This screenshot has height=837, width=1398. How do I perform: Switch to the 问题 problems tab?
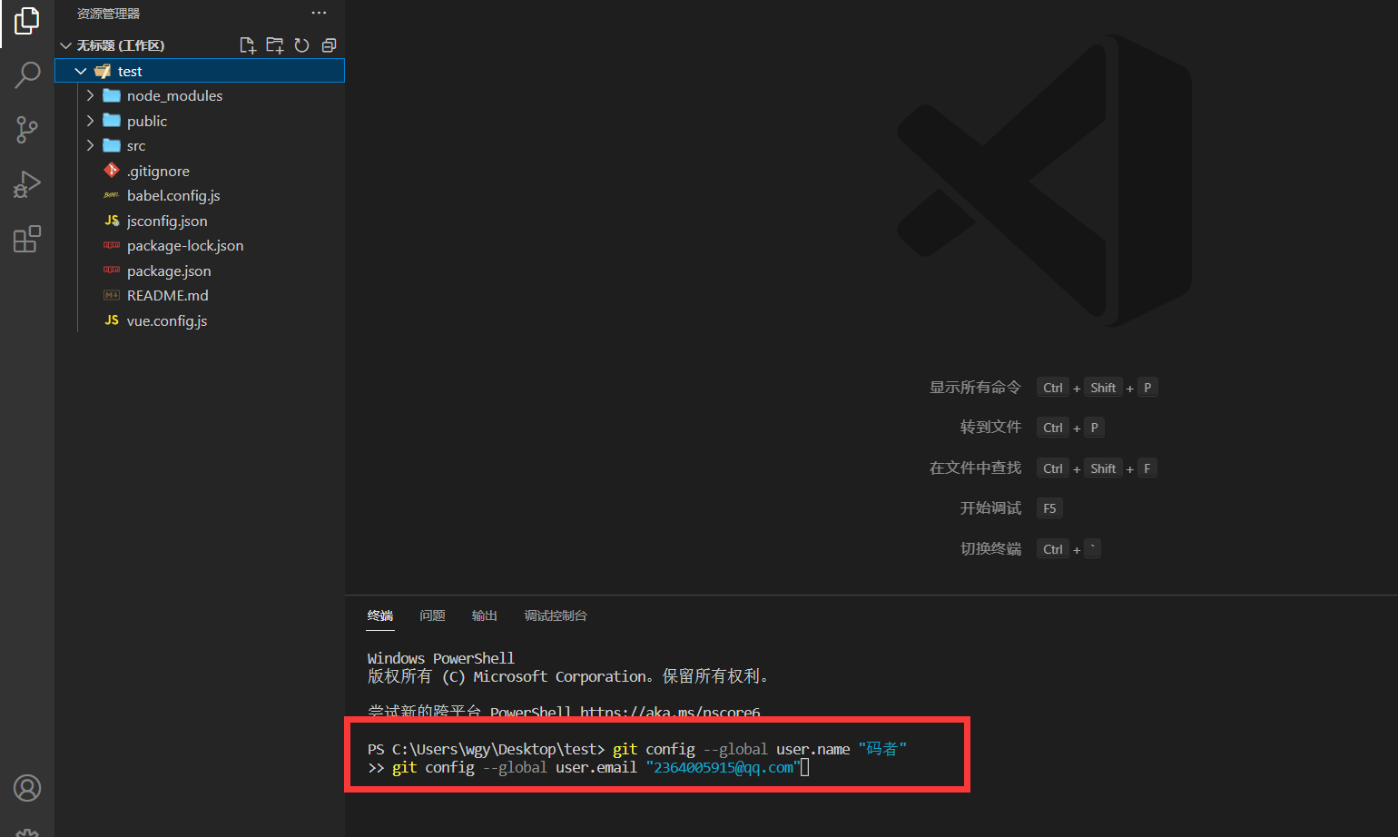(x=432, y=615)
